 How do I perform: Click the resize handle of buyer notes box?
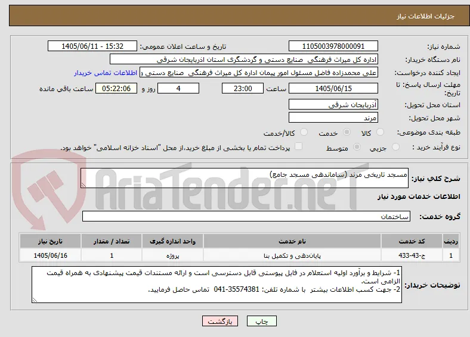[x=35, y=300]
